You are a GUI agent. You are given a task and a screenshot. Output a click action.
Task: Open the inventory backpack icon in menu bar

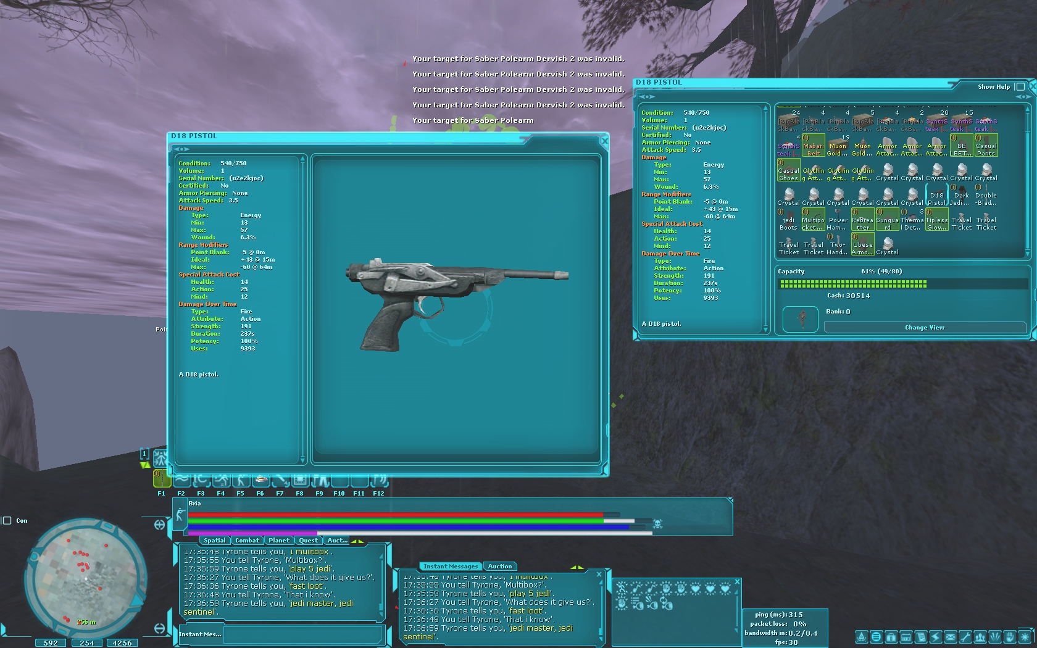(x=891, y=636)
